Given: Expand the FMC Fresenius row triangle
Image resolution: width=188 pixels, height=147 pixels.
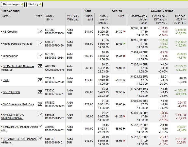Looking at the screenshot, I should (x=2, y=104).
